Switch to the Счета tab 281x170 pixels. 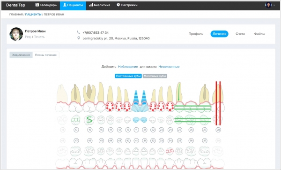[x=240, y=34]
